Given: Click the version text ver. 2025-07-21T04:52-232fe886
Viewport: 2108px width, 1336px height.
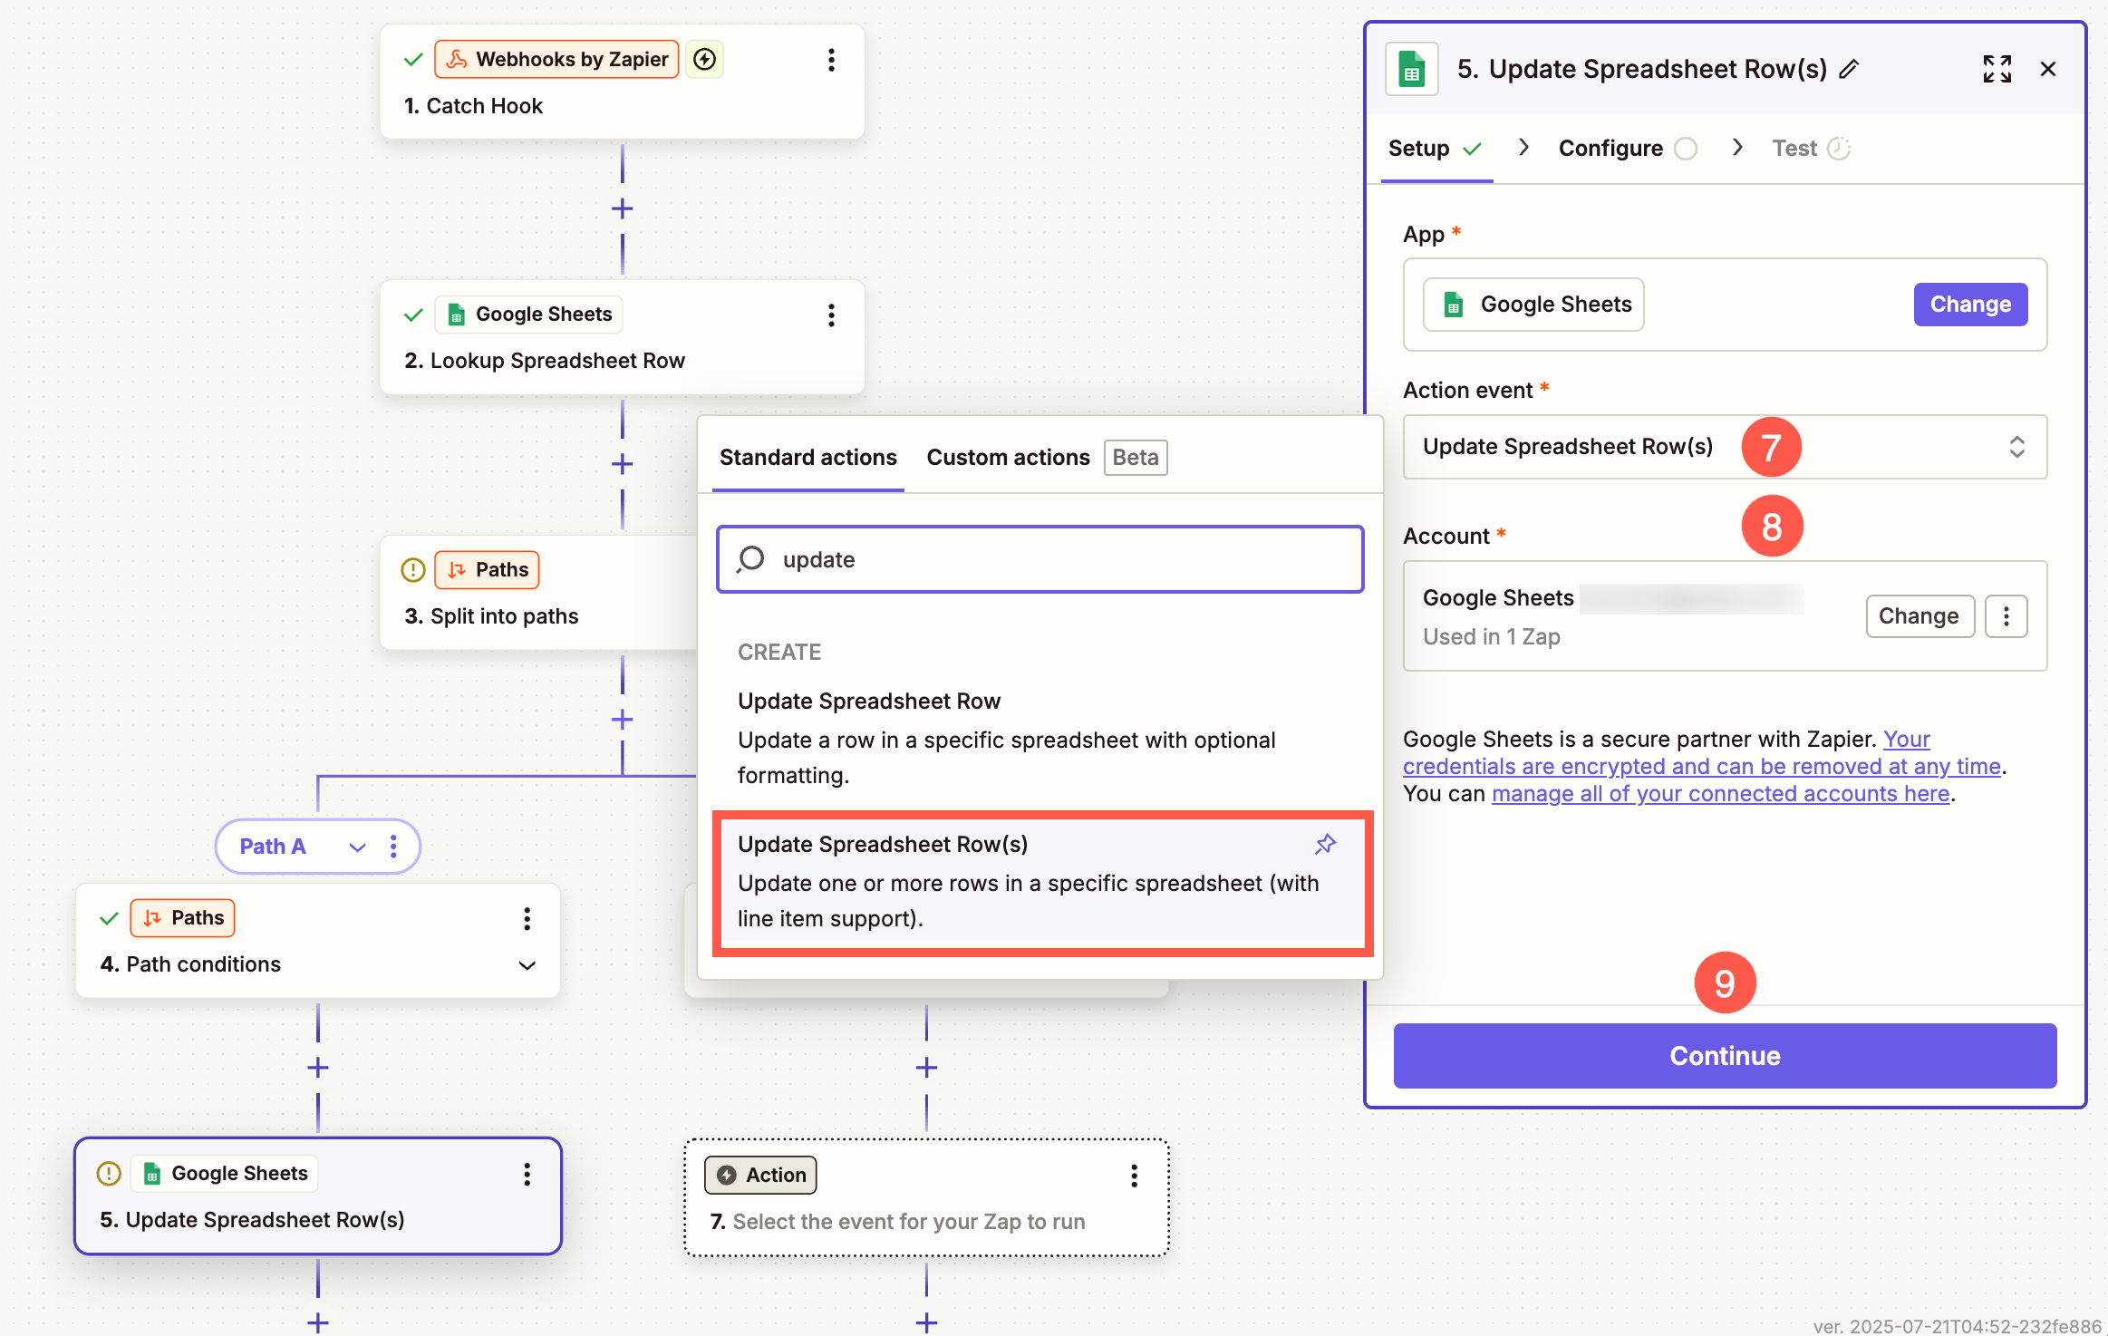Looking at the screenshot, I should (1957, 1325).
